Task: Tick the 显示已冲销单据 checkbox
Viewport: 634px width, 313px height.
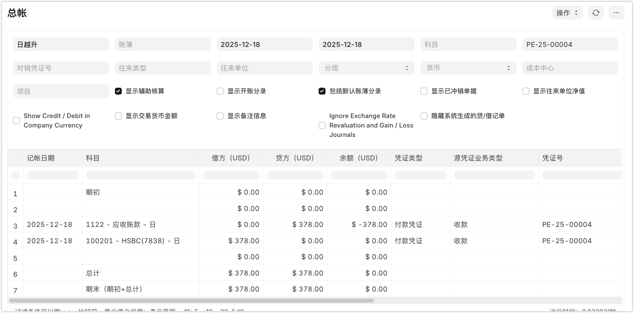Action: [x=424, y=91]
